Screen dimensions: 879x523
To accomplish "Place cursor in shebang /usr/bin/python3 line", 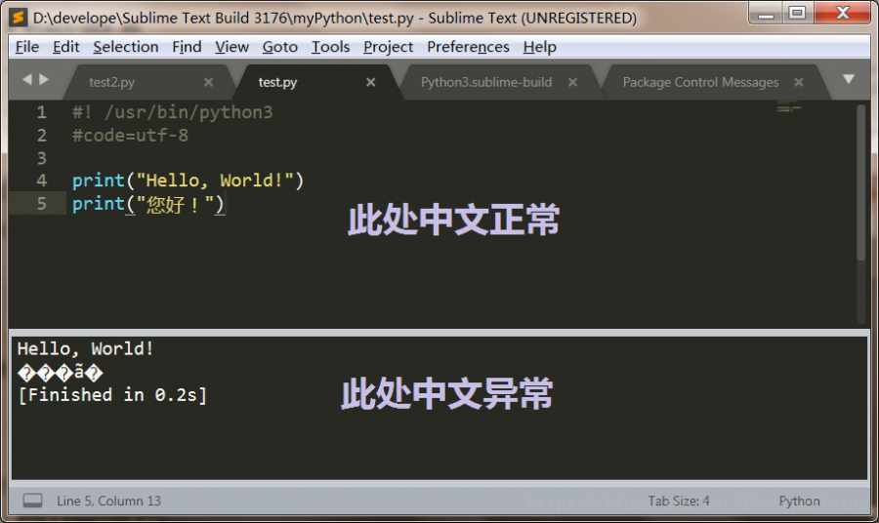I will pos(172,112).
